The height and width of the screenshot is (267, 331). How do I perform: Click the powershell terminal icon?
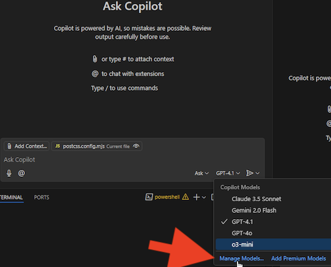[149, 197]
